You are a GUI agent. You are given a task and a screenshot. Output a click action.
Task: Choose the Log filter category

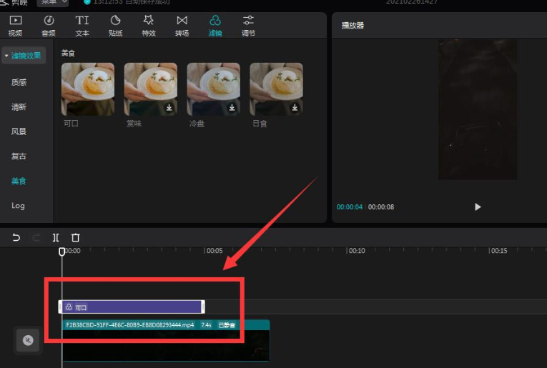(x=18, y=206)
